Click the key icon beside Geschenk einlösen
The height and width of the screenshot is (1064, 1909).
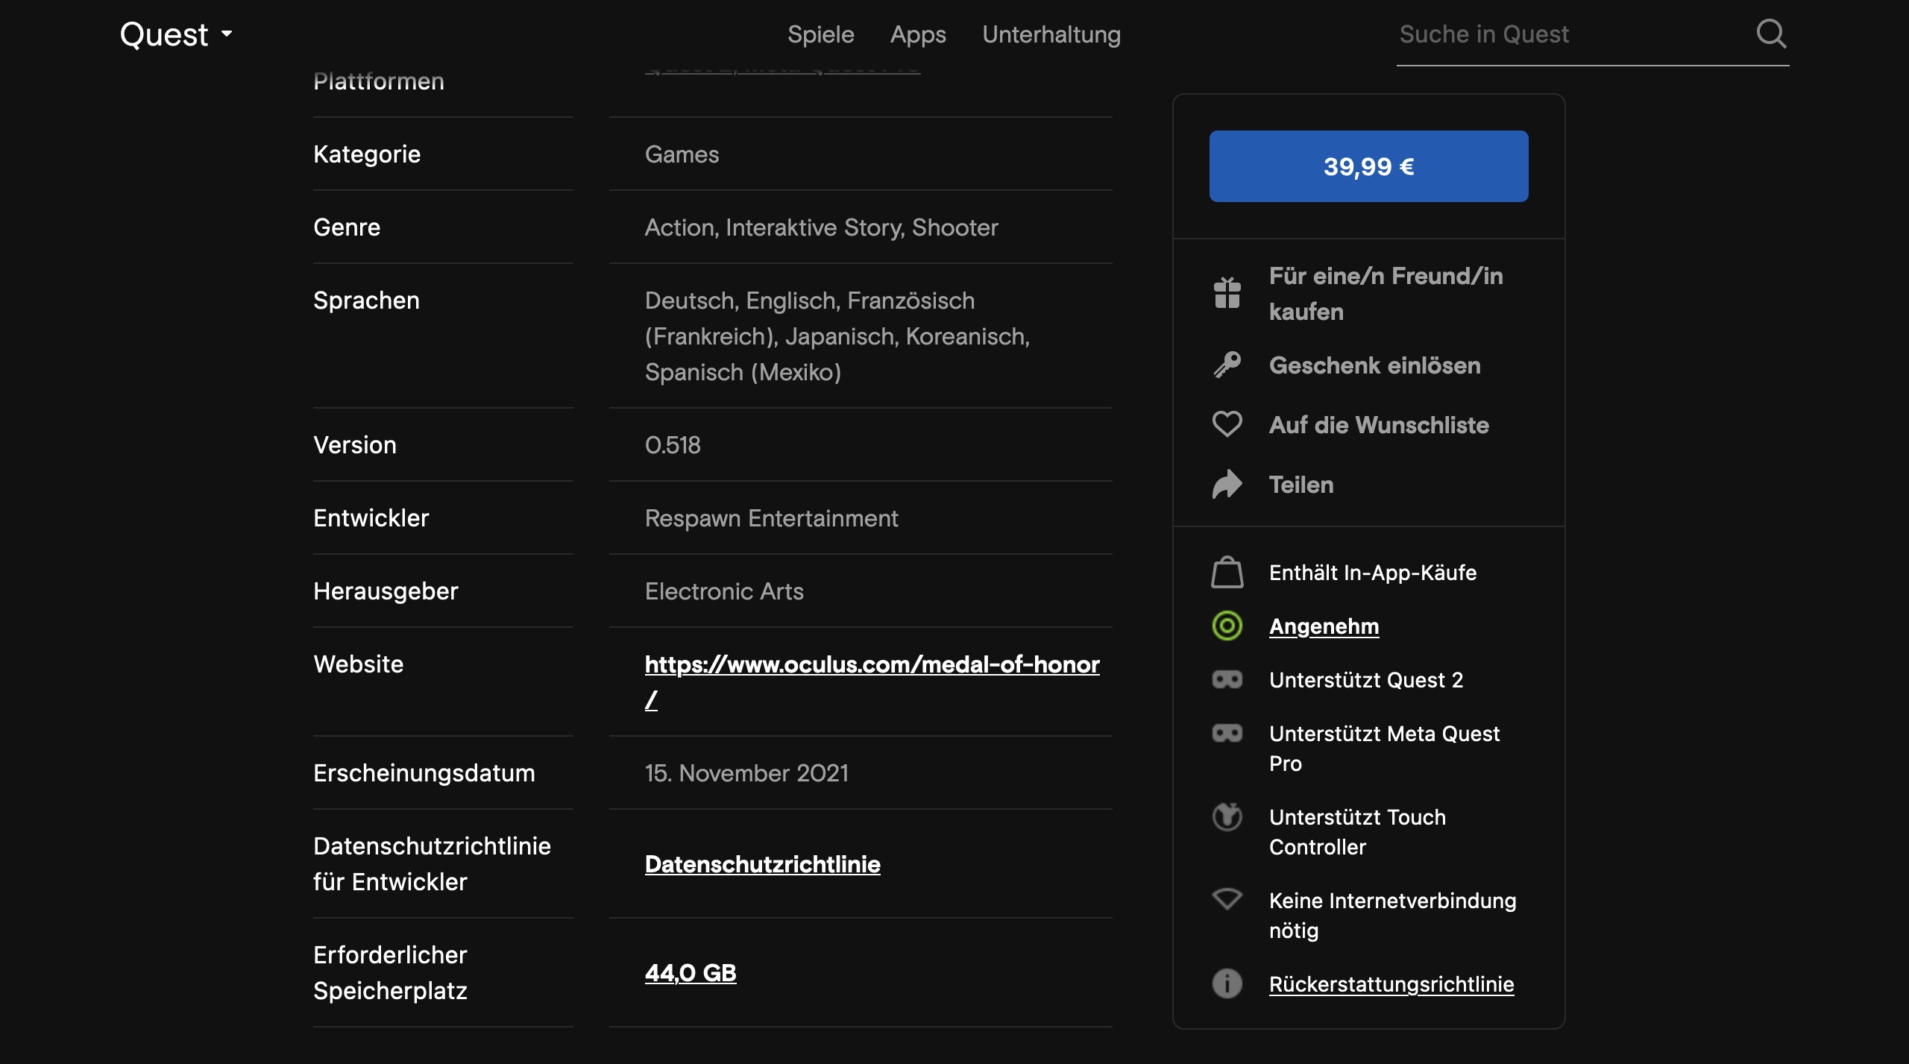pos(1227,365)
